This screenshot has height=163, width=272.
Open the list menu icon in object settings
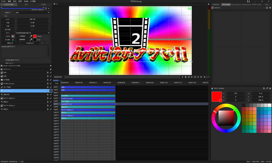point(46,8)
